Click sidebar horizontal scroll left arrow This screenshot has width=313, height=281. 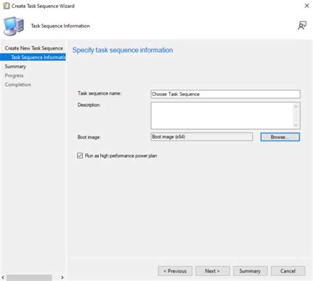click(x=3, y=278)
